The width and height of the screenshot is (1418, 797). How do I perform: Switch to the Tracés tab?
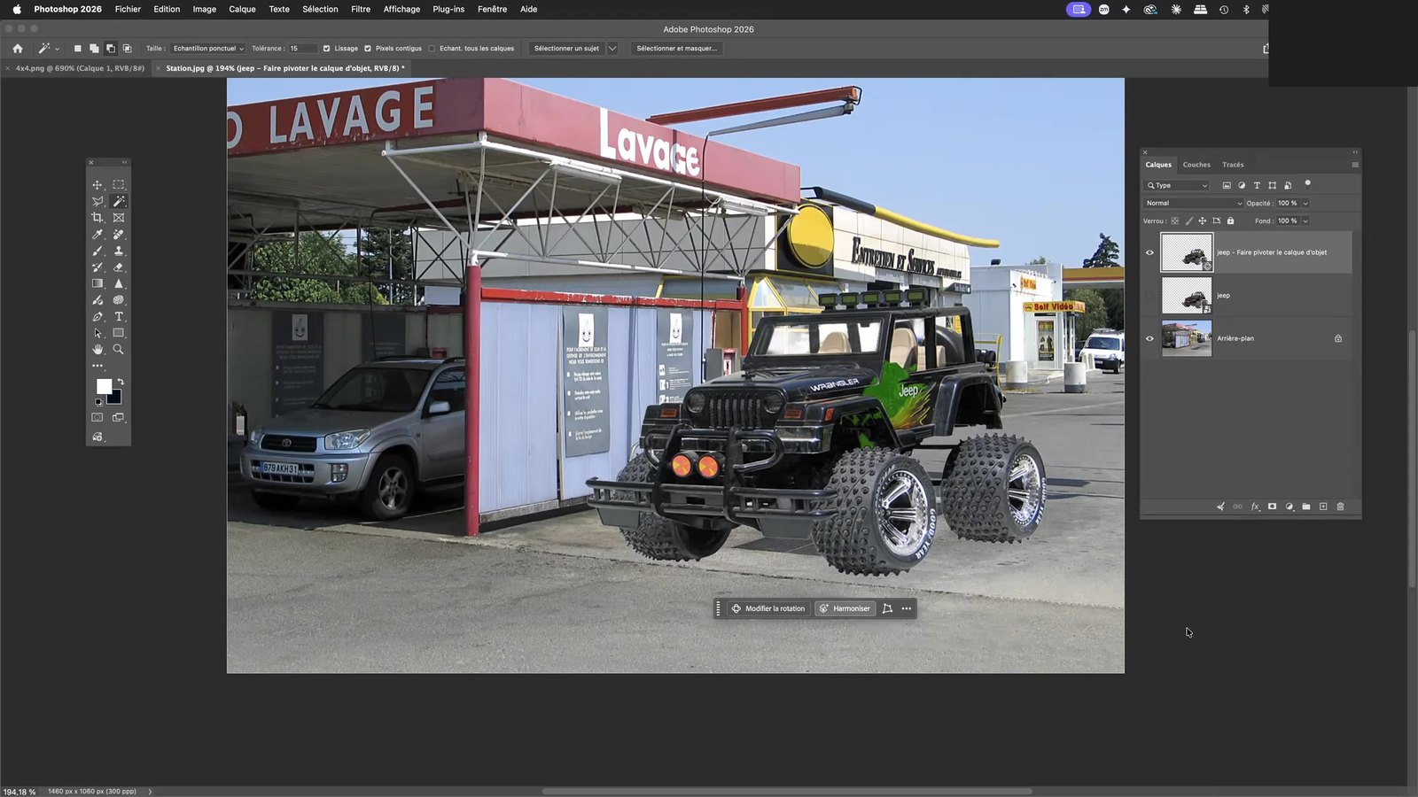coord(1233,165)
